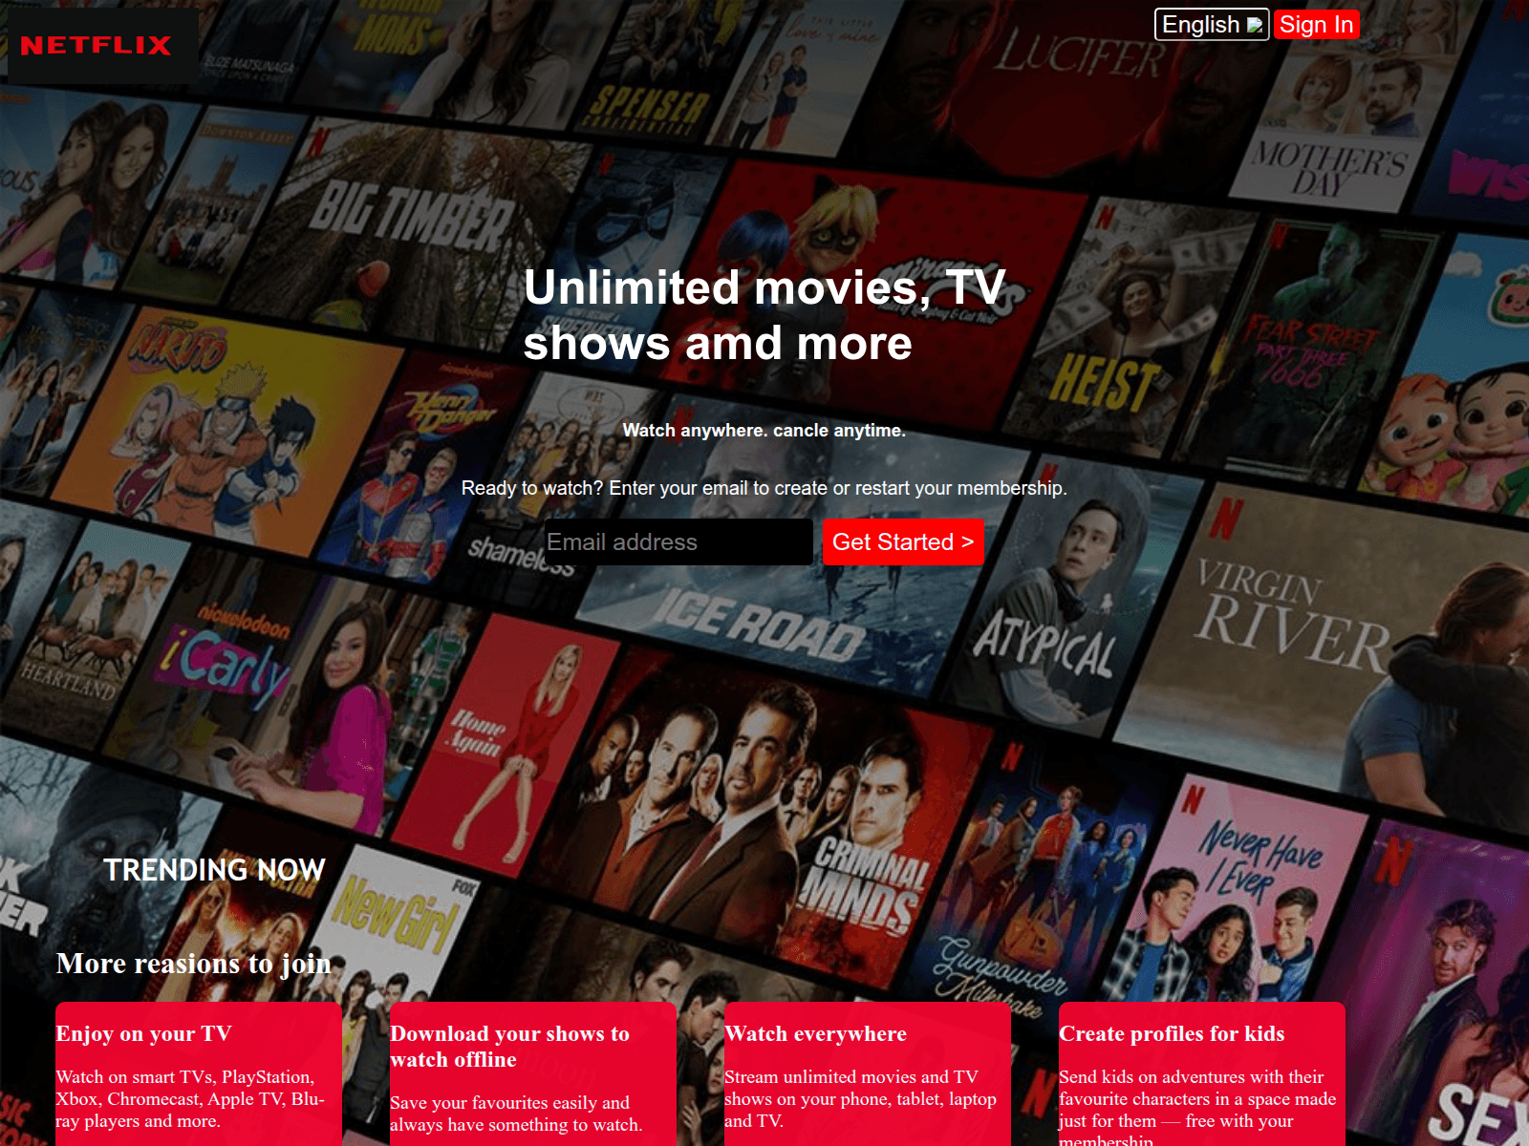
Task: Open the 'Enjoy on your TV' card
Action: point(199,1074)
